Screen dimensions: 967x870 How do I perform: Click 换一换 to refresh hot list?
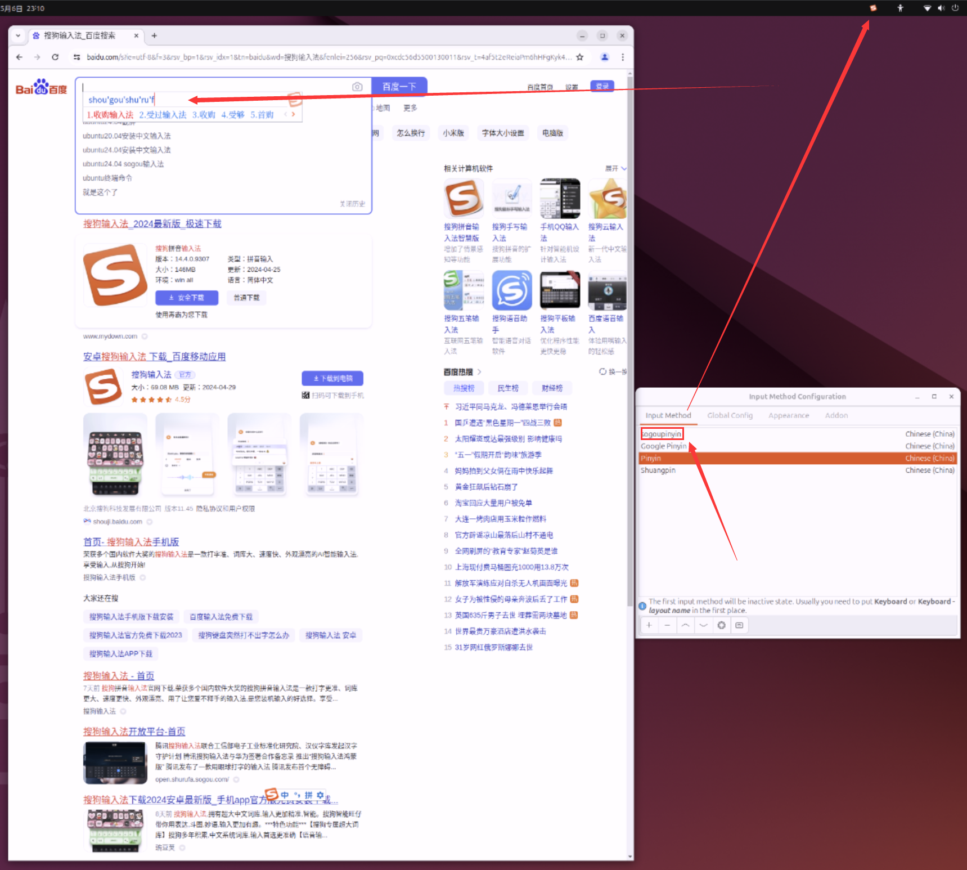(x=613, y=372)
